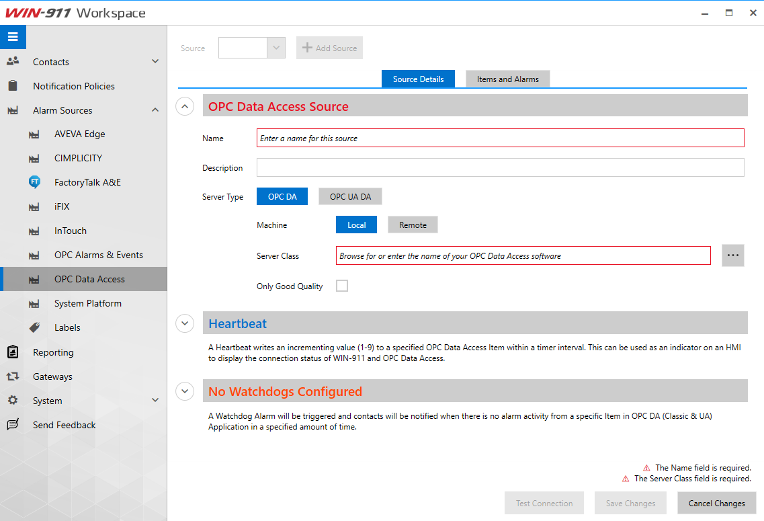Image resolution: width=764 pixels, height=521 pixels.
Task: Click the FactoryTalk A&E FT icon
Action: point(34,182)
